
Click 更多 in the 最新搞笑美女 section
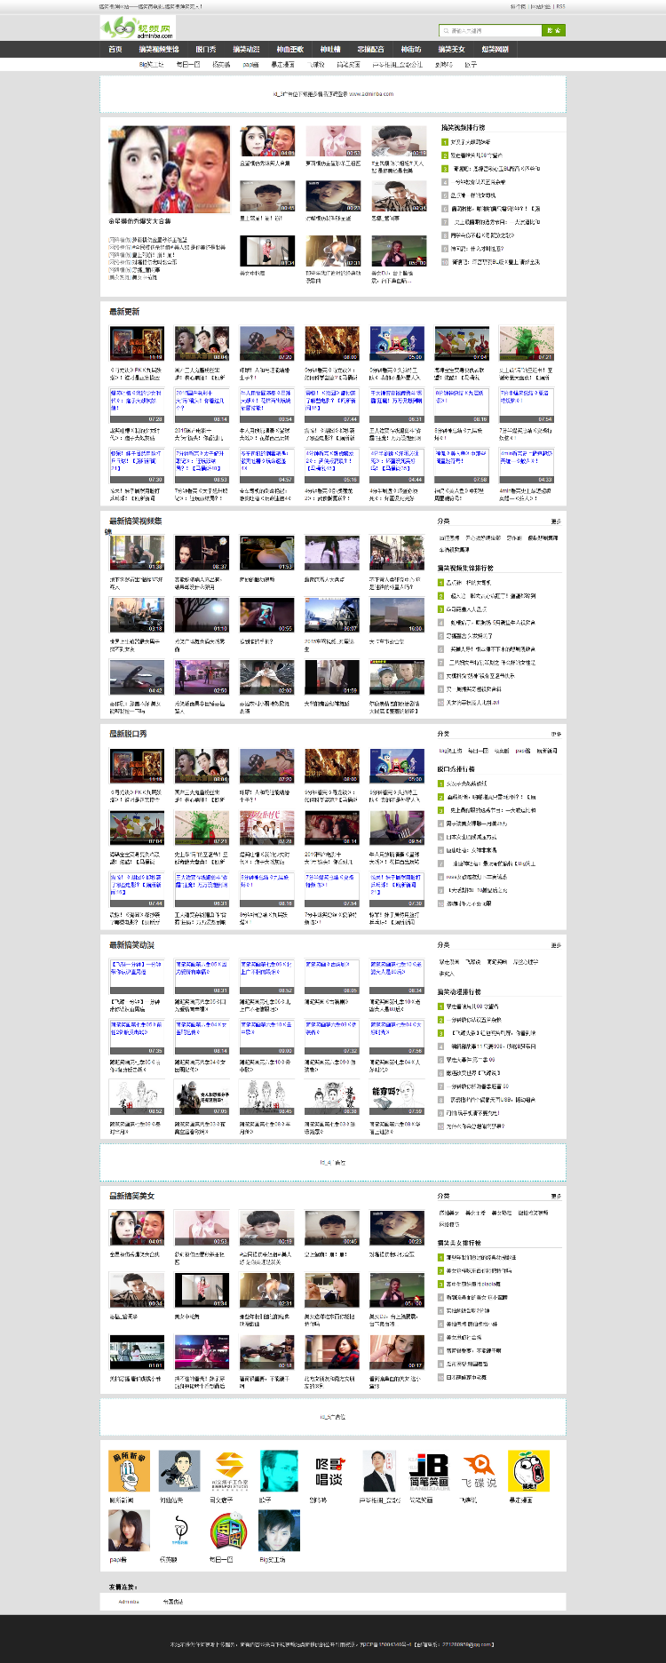click(x=556, y=1197)
